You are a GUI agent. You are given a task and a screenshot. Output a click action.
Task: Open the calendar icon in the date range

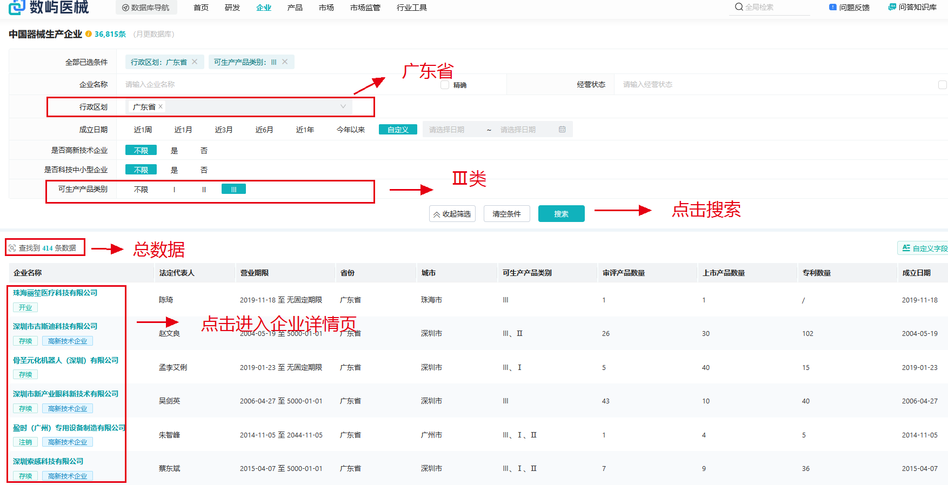[562, 130]
